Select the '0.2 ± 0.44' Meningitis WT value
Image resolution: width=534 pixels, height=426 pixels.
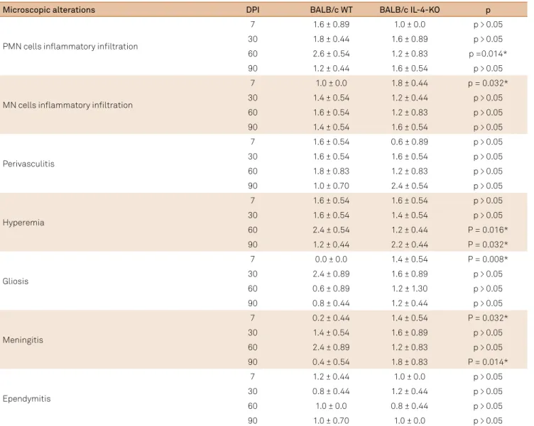click(x=331, y=318)
